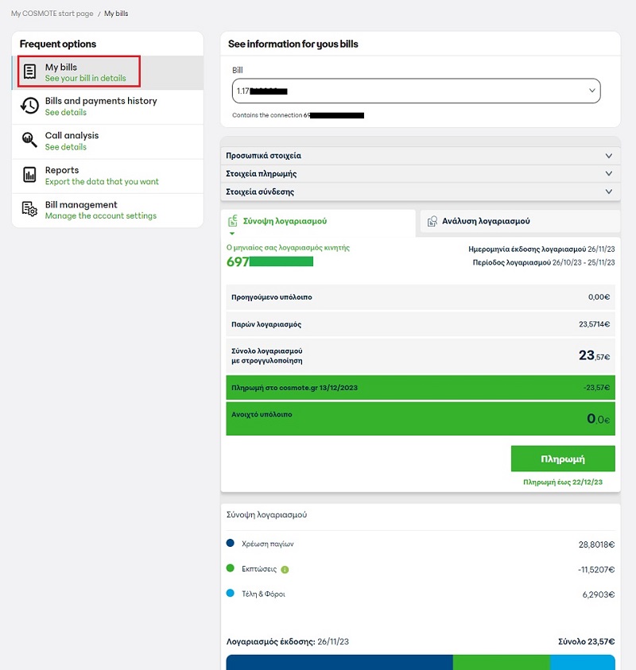Click the Ανάλυση λογαριασμού tab icon
Image resolution: width=636 pixels, height=670 pixels.
click(432, 221)
